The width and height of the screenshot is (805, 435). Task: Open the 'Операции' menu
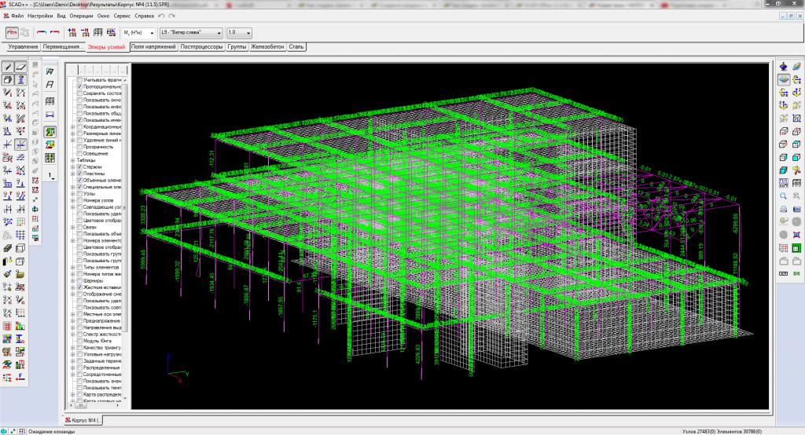tap(80, 15)
